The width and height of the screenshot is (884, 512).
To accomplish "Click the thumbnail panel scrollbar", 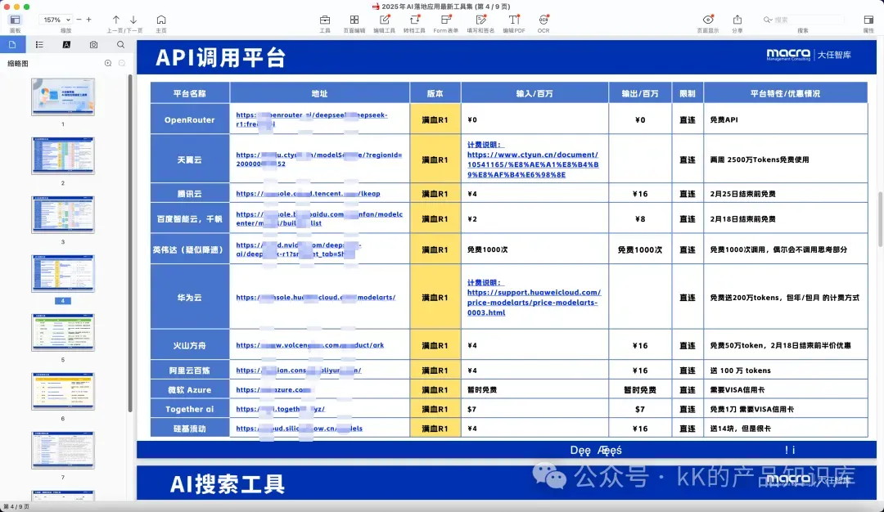I will 131,243.
